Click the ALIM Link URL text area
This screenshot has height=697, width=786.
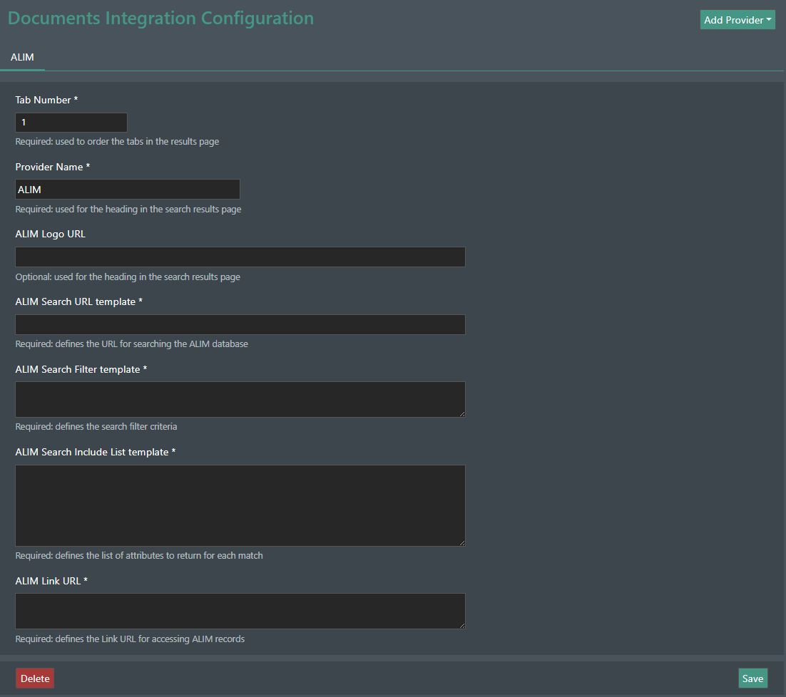[240, 611]
